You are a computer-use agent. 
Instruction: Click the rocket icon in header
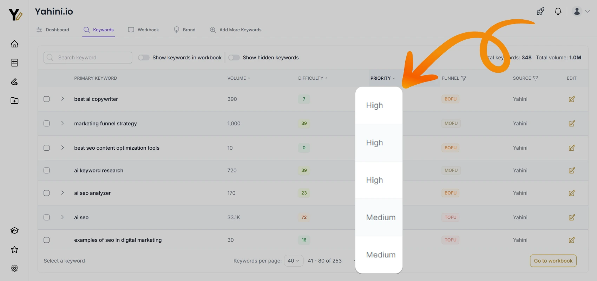pyautogui.click(x=540, y=11)
